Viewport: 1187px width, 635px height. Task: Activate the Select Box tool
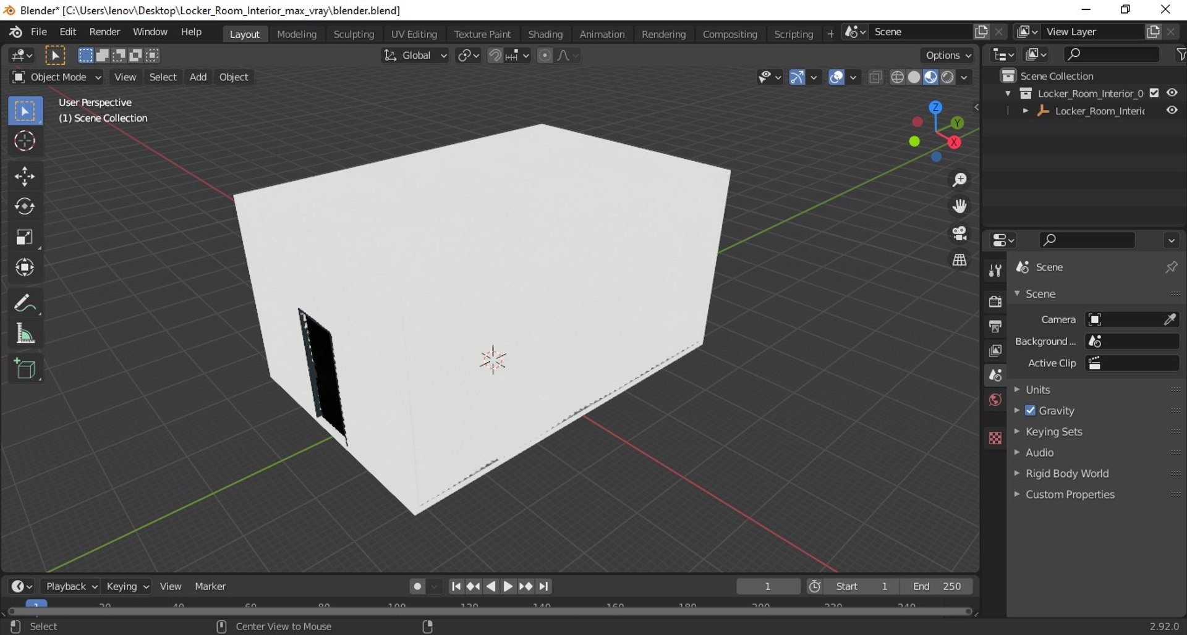pyautogui.click(x=25, y=111)
